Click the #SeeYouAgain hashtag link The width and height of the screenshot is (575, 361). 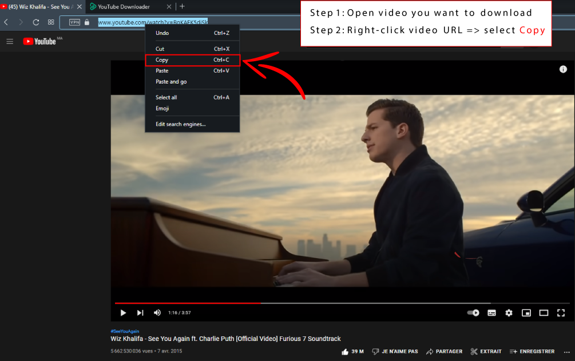tap(125, 331)
